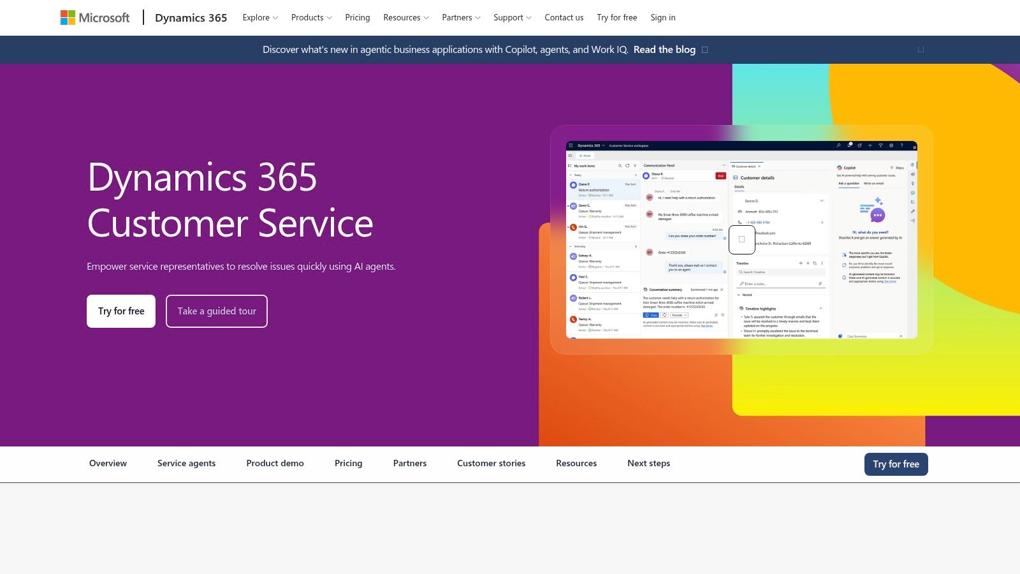Open Pricing in the top navigation bar
The height and width of the screenshot is (574, 1020).
tap(358, 17)
